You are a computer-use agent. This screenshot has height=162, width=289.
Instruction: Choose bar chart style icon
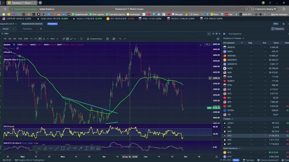64,39
